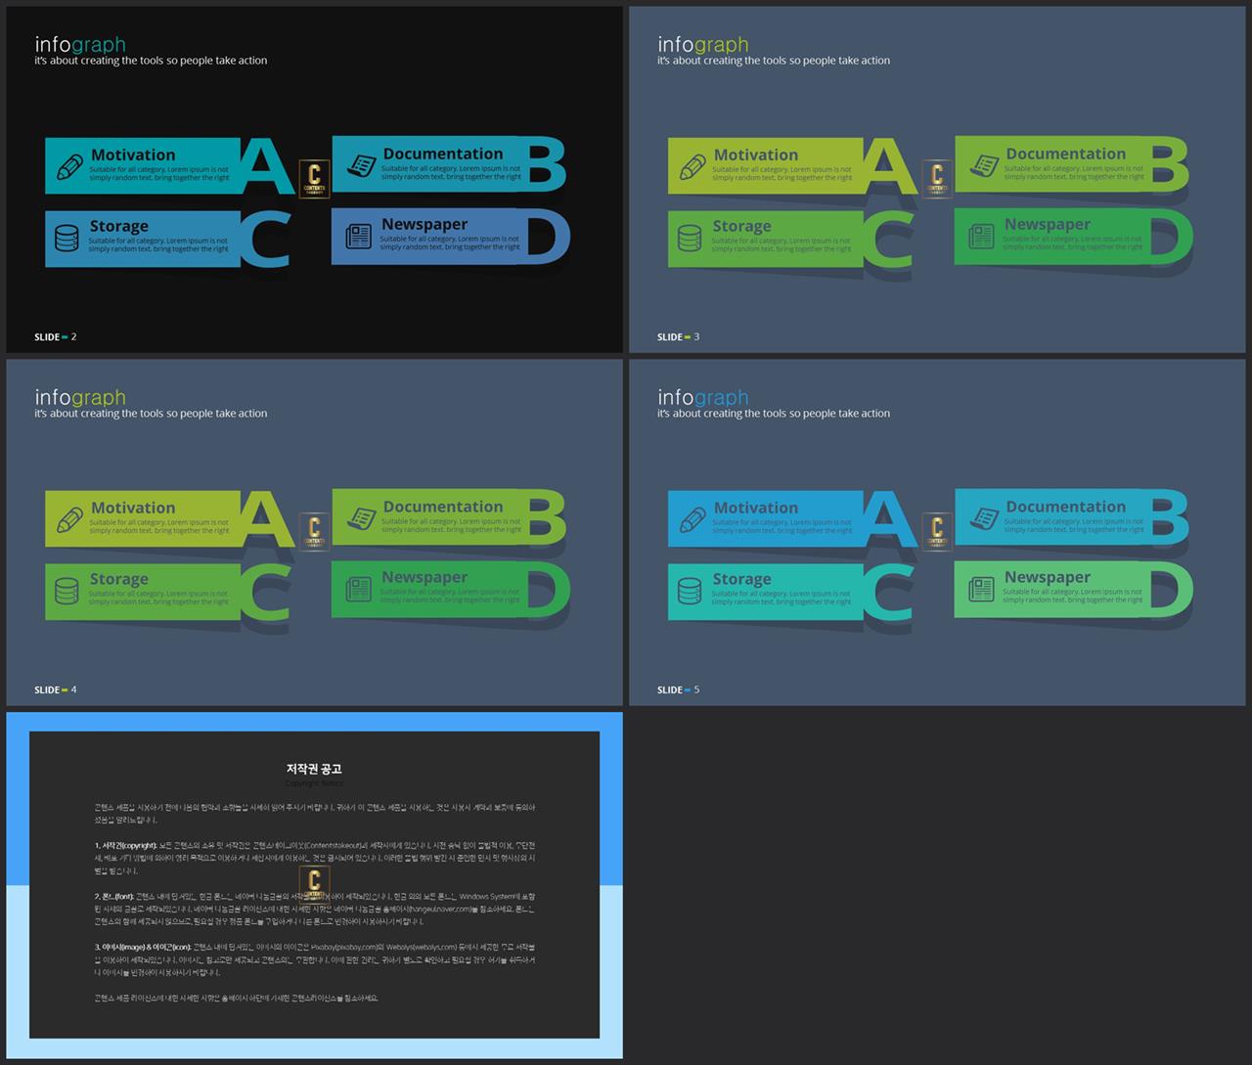Select the large letter B on slide 2
This screenshot has width=1252, height=1065.
point(546,163)
